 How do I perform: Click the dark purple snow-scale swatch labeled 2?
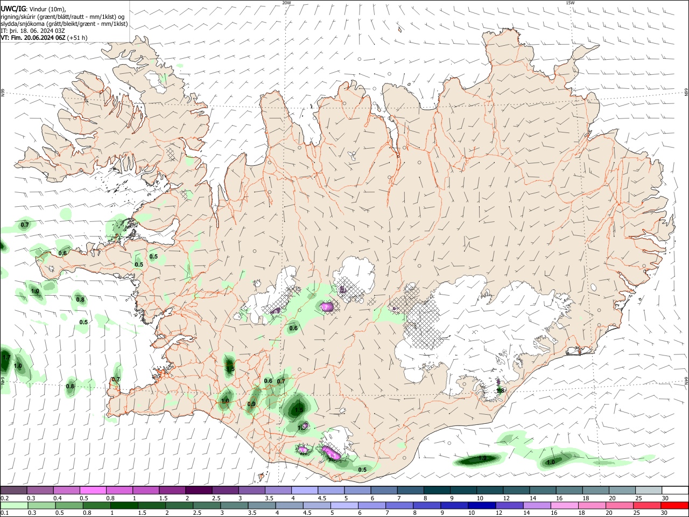198,490
